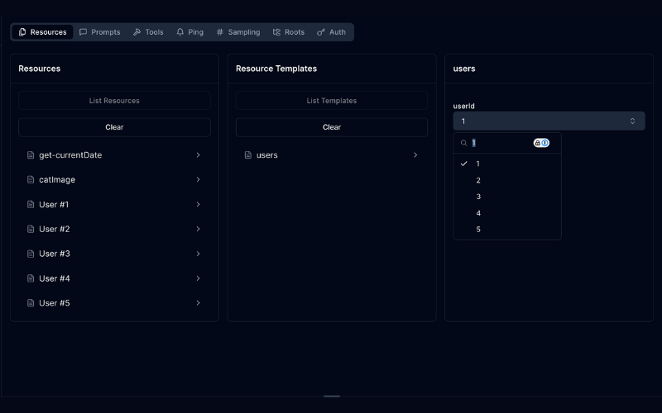Click the get-currentDate resource name
Viewport: 662px width, 413px height.
point(70,155)
